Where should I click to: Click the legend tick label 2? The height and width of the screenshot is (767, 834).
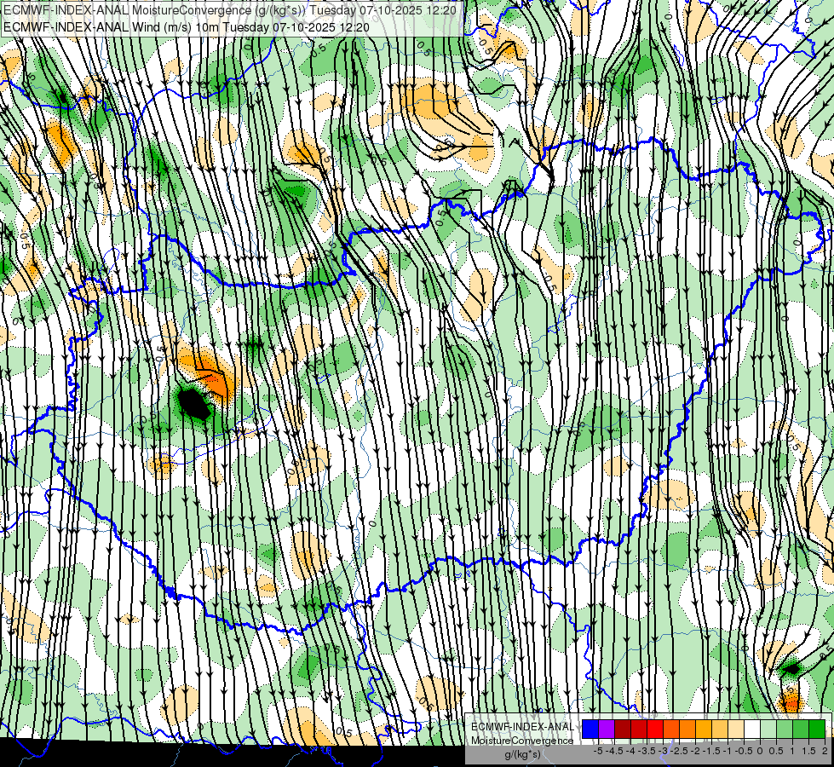tap(825, 751)
